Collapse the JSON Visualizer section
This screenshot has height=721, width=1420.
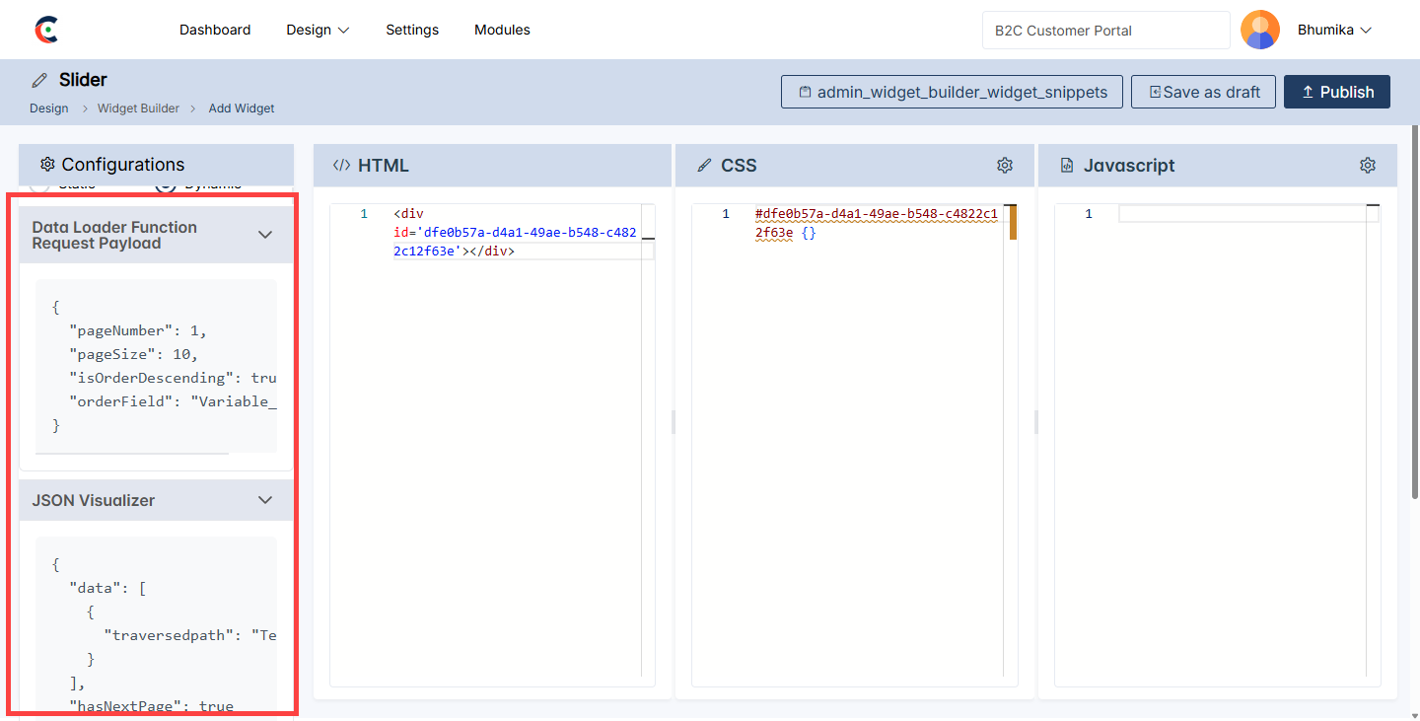coord(264,500)
